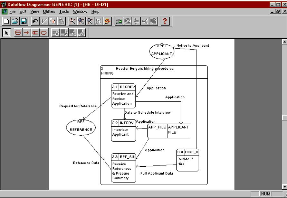Expand the Tools menu
This screenshot has height=198, width=287.
coord(64,11)
